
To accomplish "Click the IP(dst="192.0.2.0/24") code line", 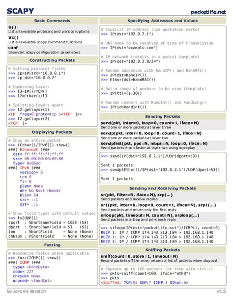I will pyautogui.click(x=130, y=61).
